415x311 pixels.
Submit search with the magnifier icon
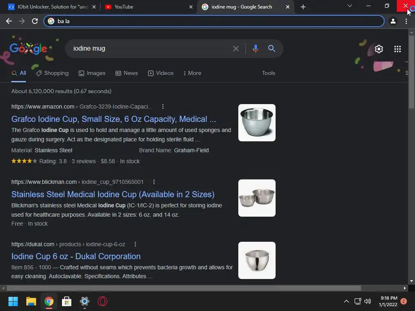click(x=272, y=49)
